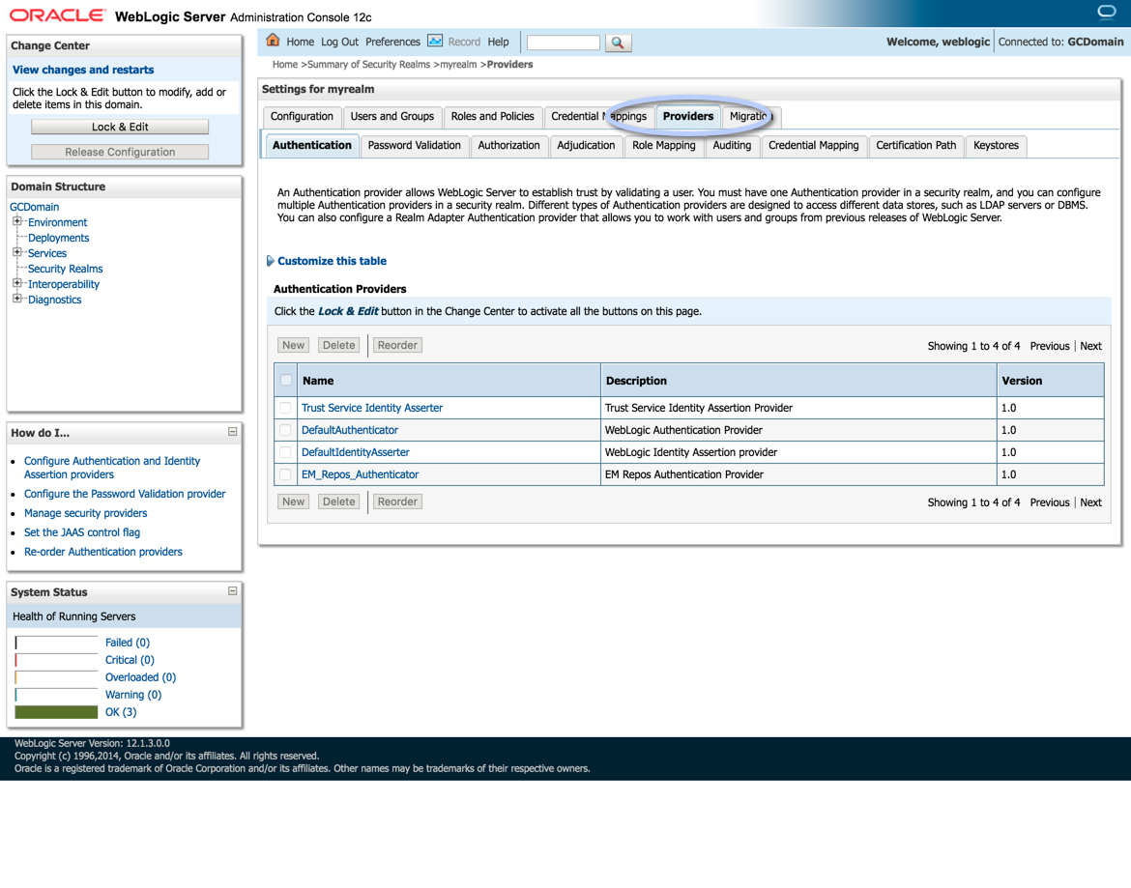Expand the Environment tree node
The height and width of the screenshot is (888, 1131).
click(x=17, y=221)
